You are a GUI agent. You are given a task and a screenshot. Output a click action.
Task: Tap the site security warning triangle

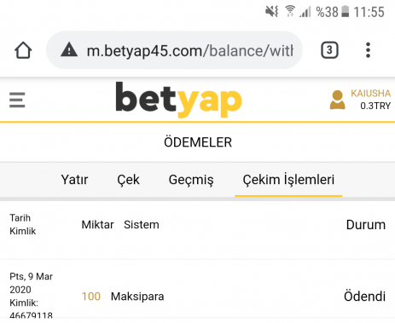pyautogui.click(x=69, y=50)
